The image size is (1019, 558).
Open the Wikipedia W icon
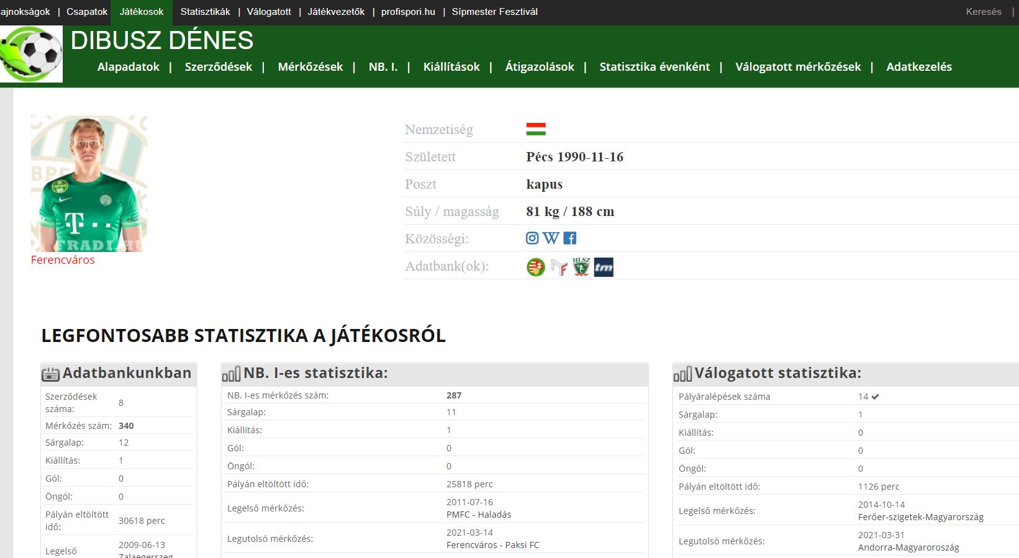(551, 238)
